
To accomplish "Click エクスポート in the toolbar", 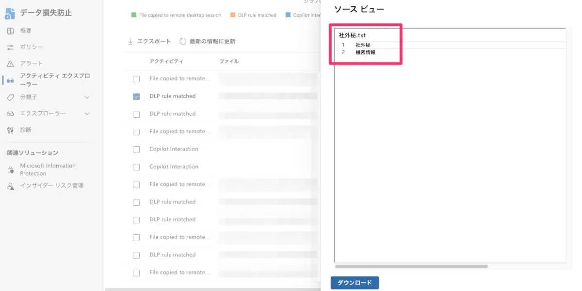I will 149,42.
